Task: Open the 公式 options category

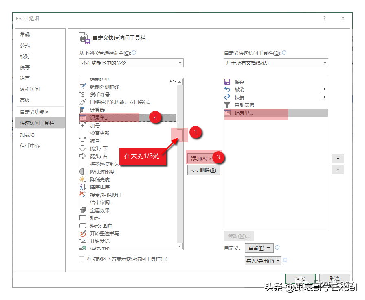Action: point(40,45)
